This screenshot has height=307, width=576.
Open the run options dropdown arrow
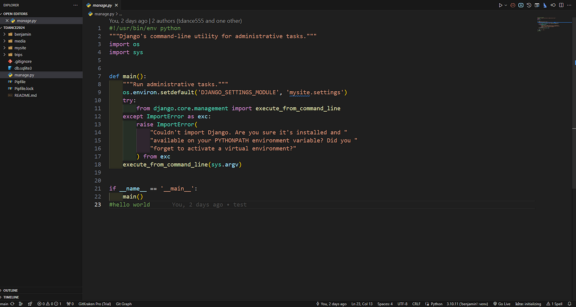tap(505, 5)
